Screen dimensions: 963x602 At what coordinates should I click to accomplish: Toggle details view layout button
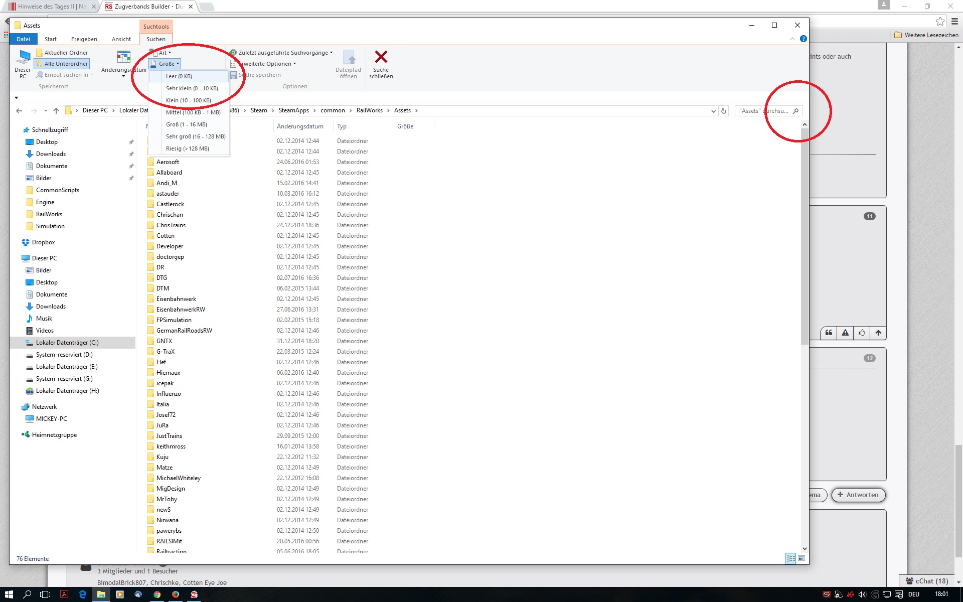(x=790, y=558)
